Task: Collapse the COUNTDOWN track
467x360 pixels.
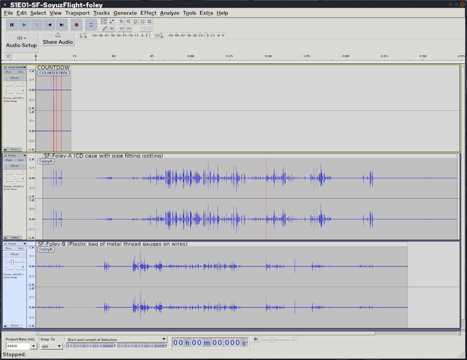Action: tap(5, 149)
